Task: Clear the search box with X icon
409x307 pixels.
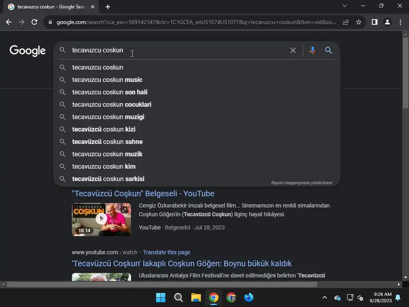Action: pos(293,50)
